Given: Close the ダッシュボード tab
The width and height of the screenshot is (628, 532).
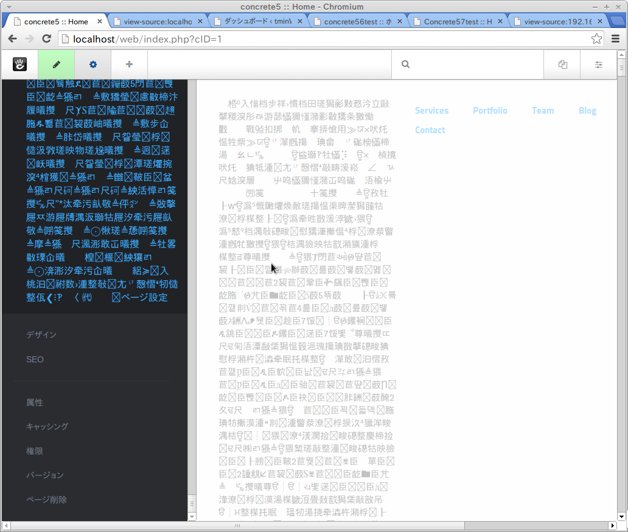Looking at the screenshot, I should point(299,21).
